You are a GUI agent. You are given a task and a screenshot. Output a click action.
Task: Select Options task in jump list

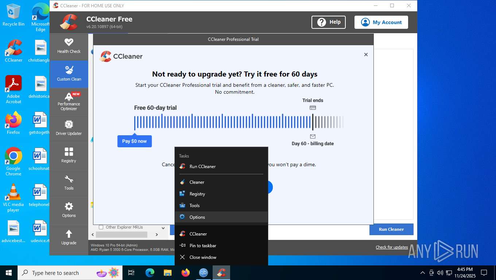(x=221, y=217)
